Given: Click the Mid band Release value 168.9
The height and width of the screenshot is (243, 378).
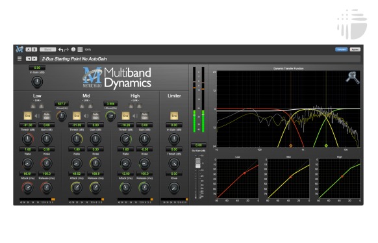Looking at the screenshot, I should pyautogui.click(x=95, y=173).
